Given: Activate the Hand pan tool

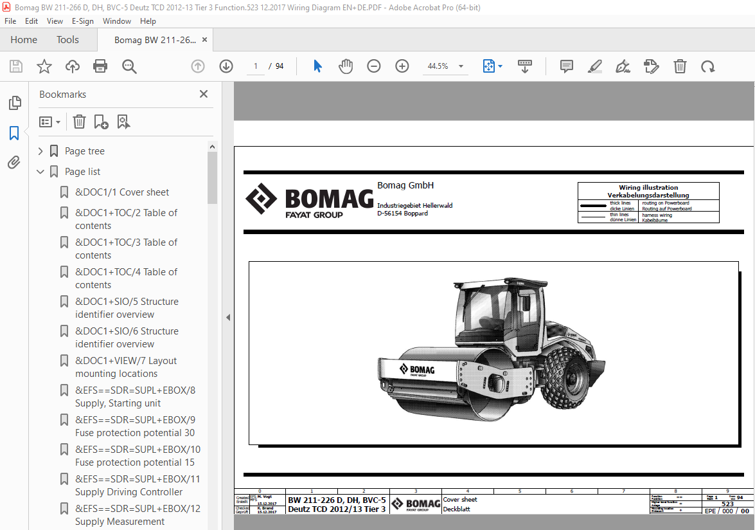Looking at the screenshot, I should pos(345,66).
